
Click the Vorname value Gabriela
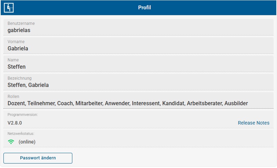tap(18, 48)
